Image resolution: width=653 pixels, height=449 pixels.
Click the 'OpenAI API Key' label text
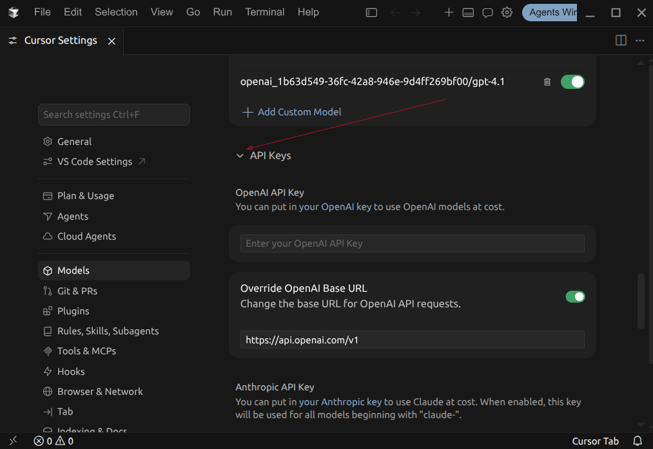[x=270, y=193]
